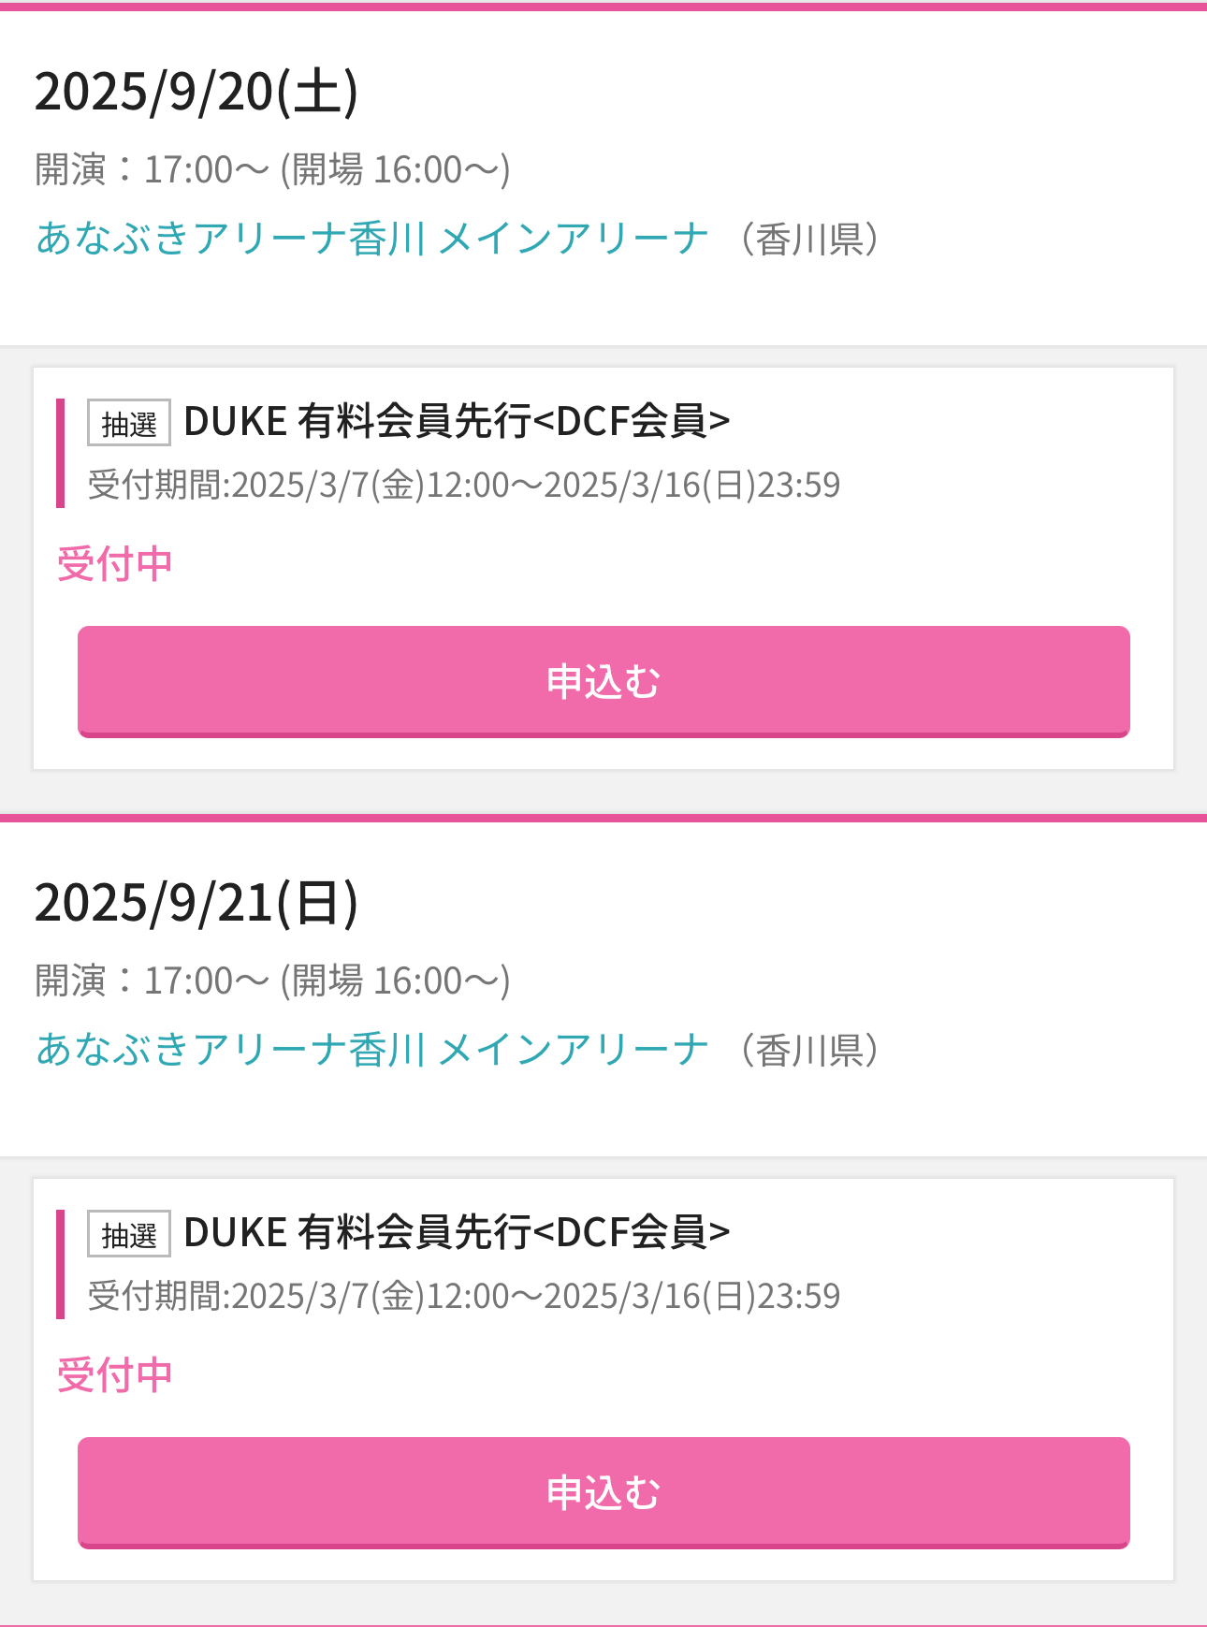Select the 2025/9/20(土) date heading
Image resolution: width=1207 pixels, height=1627 pixels.
tap(196, 92)
